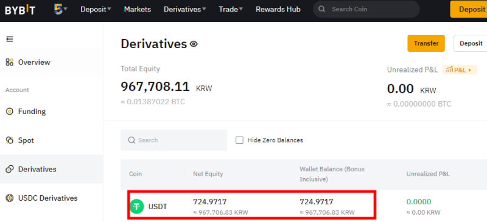The width and height of the screenshot is (487, 222).
Task: Click the Spot account icon
Action: click(x=10, y=140)
